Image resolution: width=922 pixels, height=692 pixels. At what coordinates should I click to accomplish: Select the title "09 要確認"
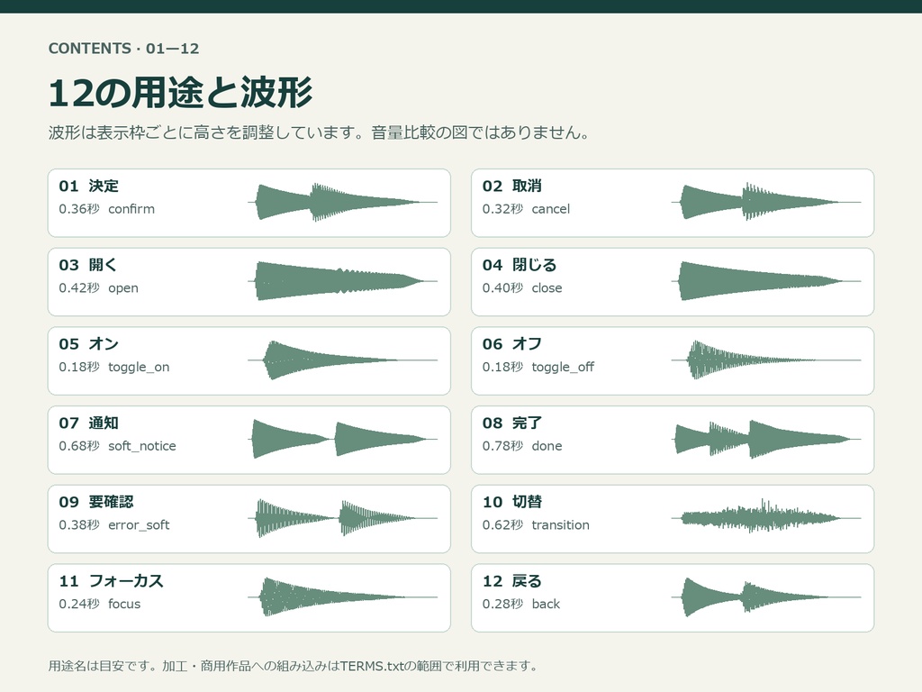96,502
